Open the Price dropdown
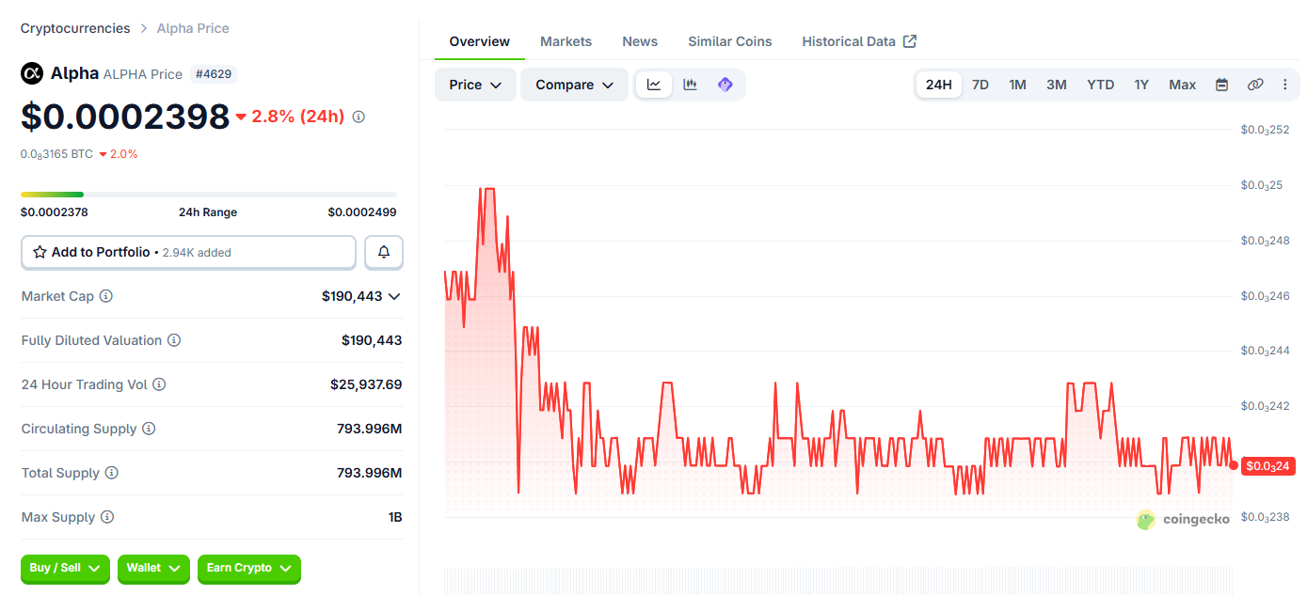The height and width of the screenshot is (595, 1307). 475,85
